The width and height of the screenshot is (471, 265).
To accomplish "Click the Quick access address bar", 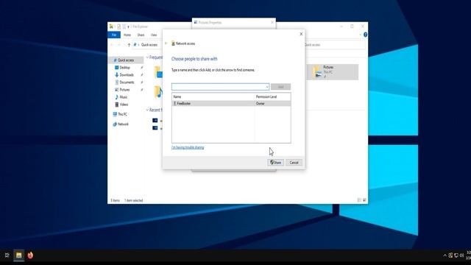I will [x=149, y=45].
